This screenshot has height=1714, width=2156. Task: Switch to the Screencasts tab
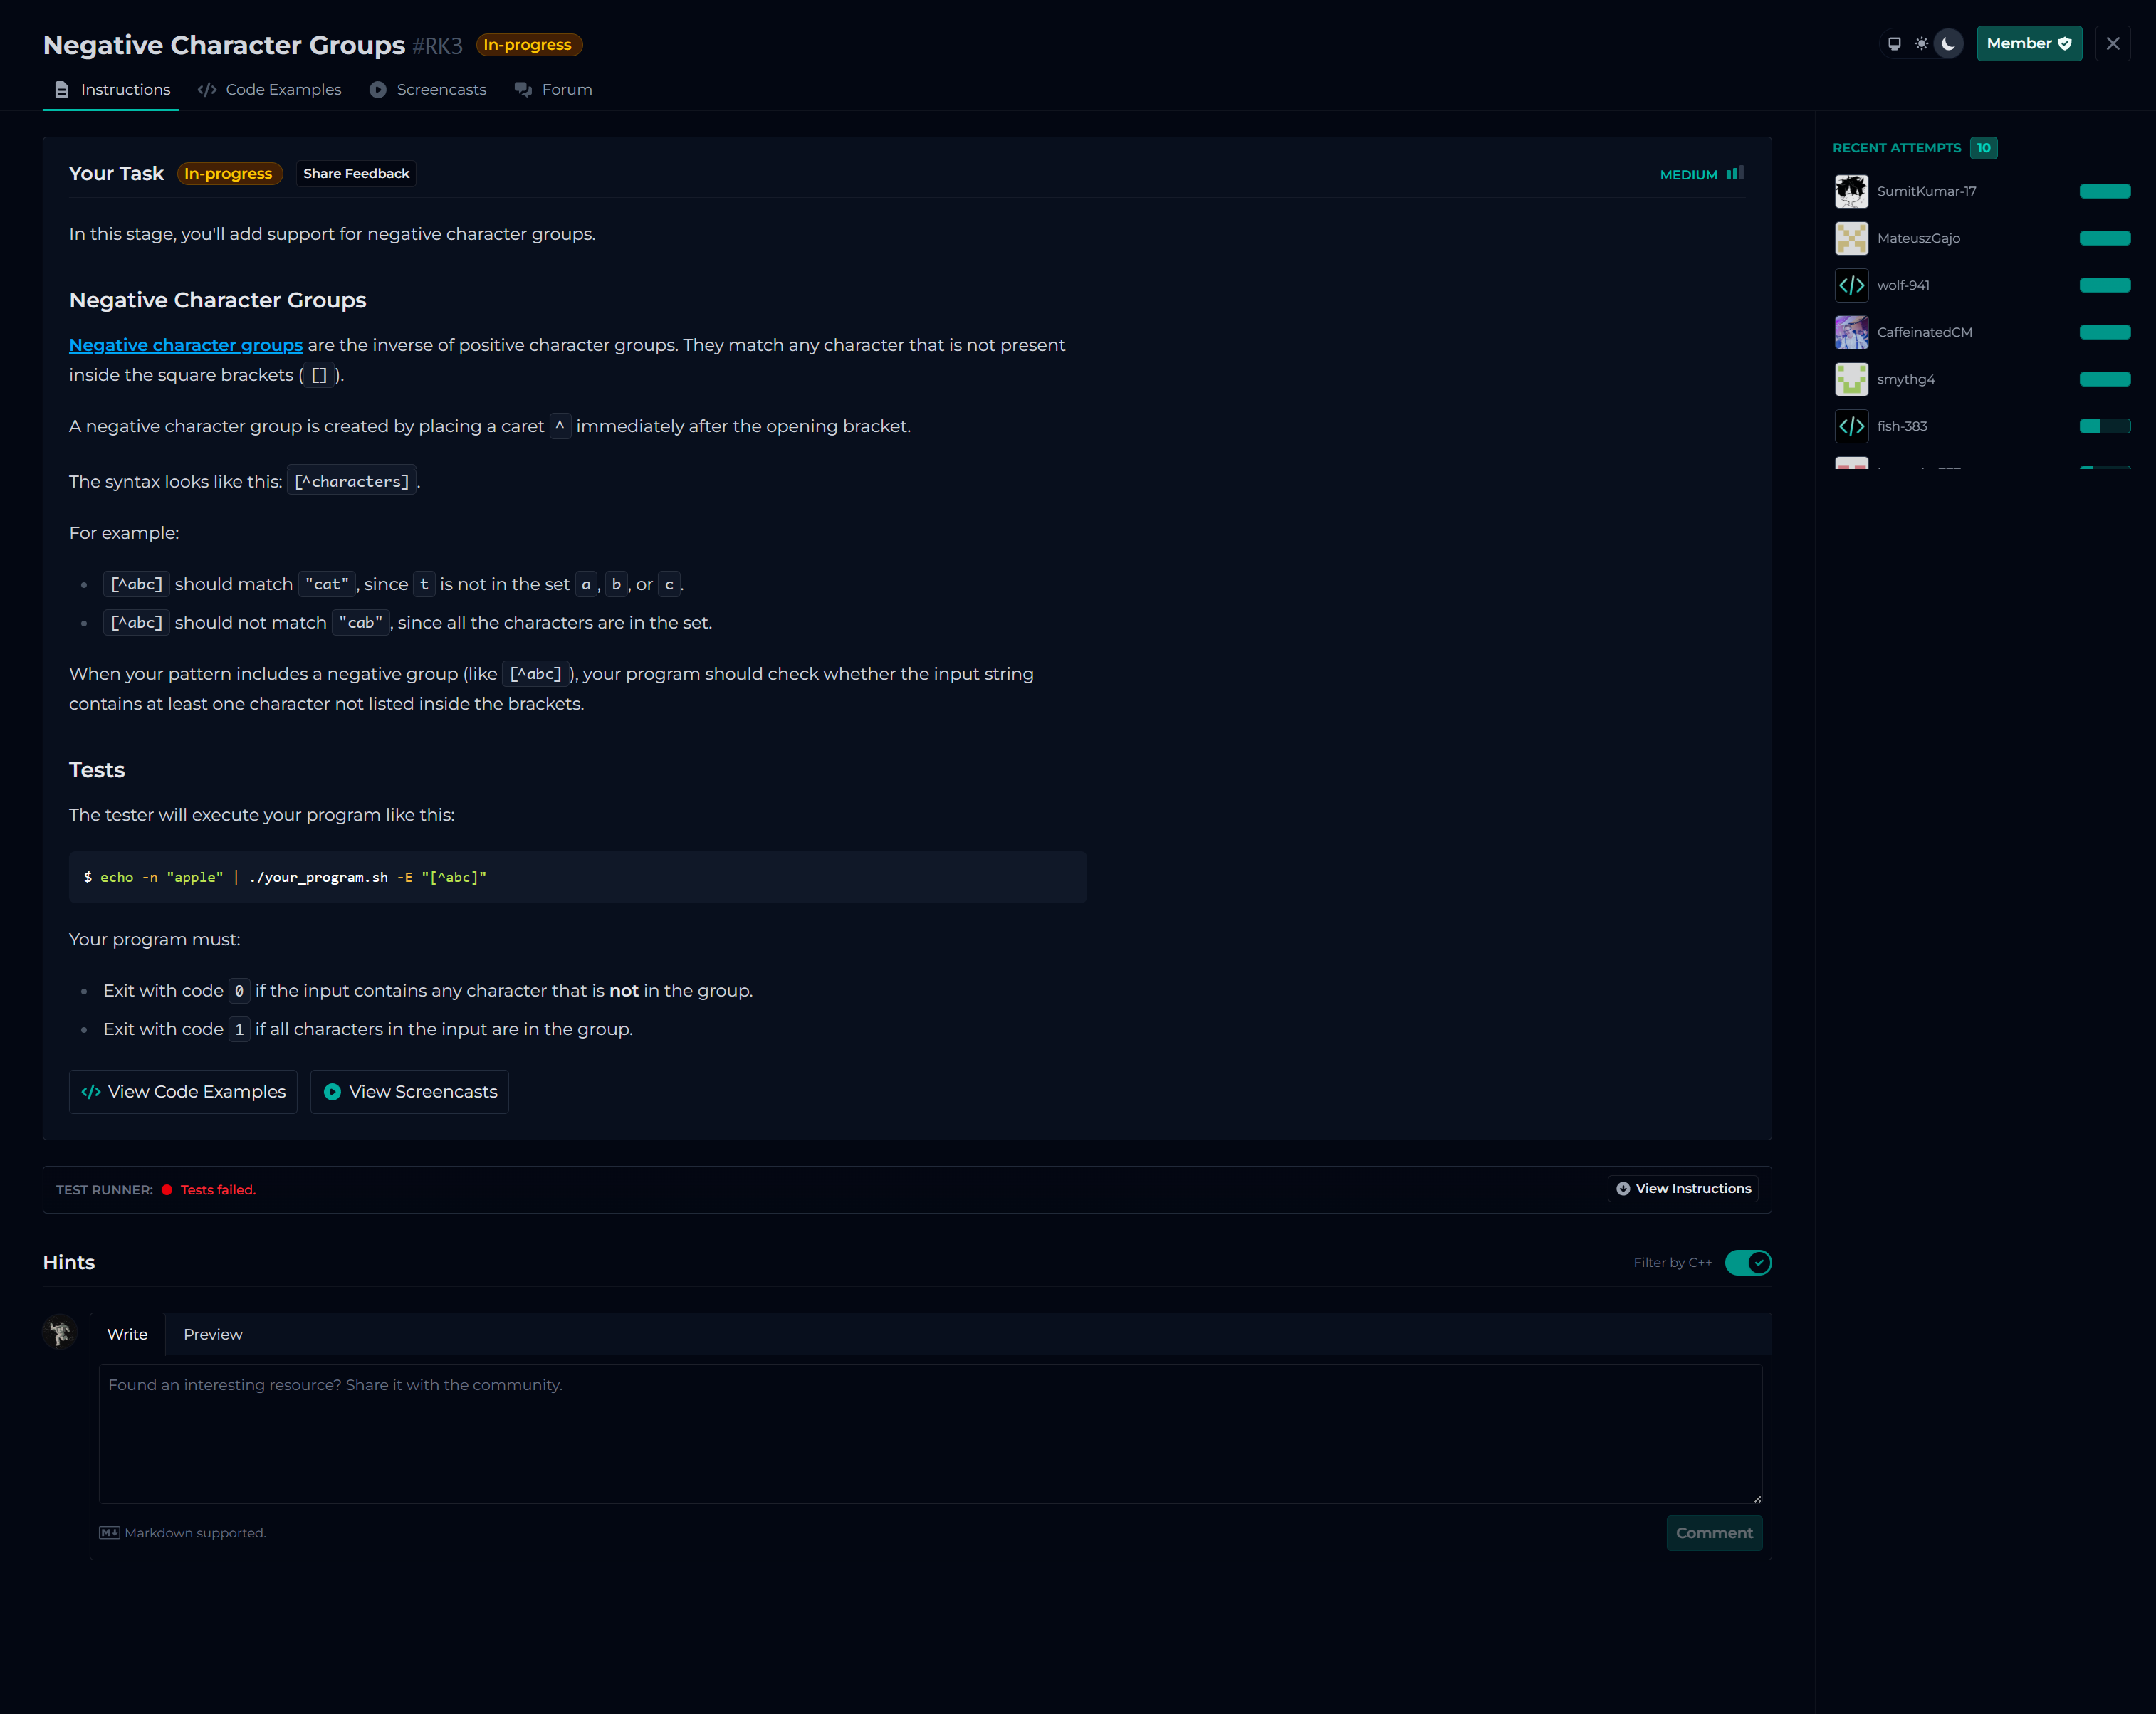(x=428, y=90)
